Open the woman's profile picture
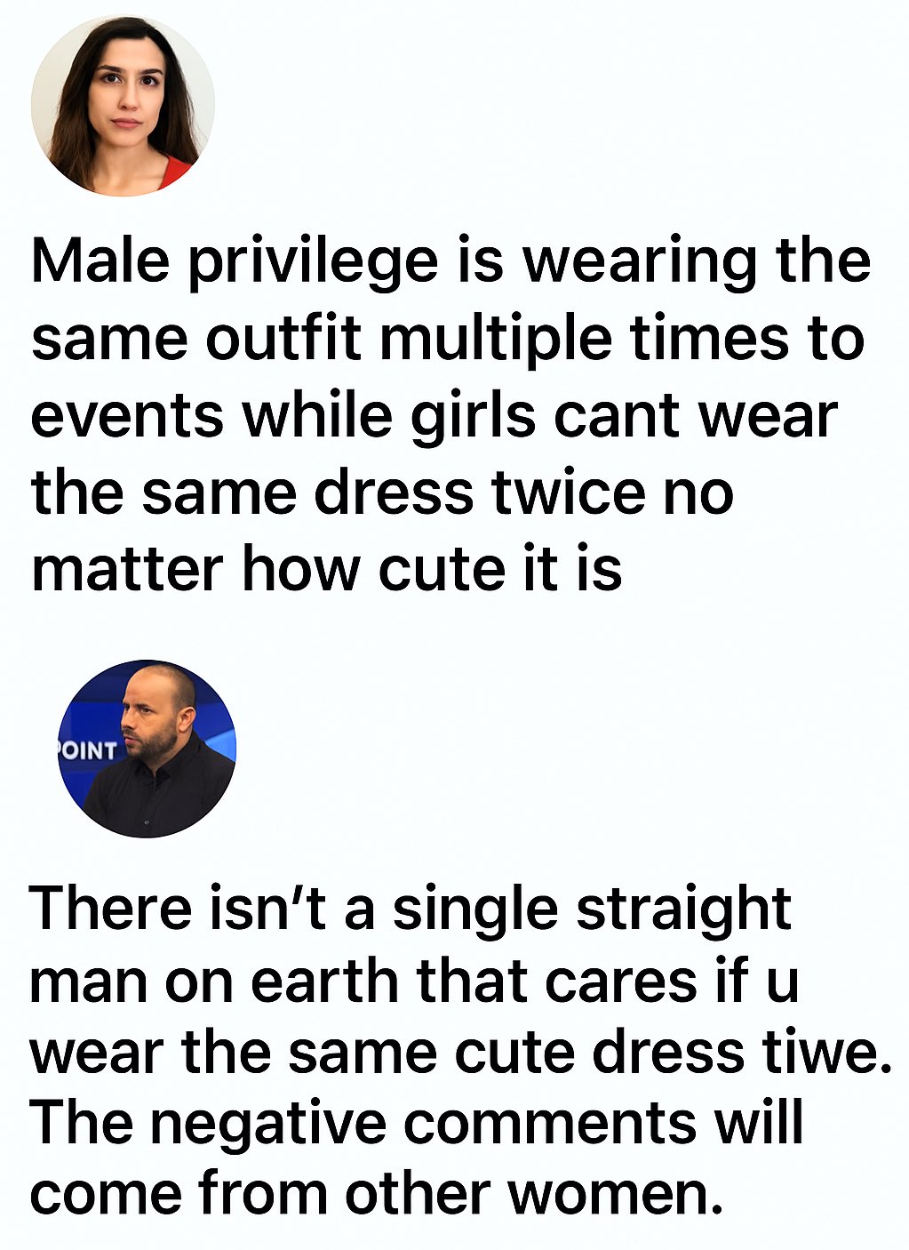 (x=123, y=105)
